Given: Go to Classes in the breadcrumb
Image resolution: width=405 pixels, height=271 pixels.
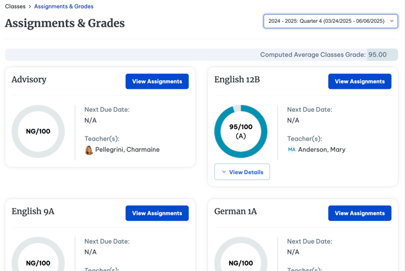Looking at the screenshot, I should click(15, 7).
